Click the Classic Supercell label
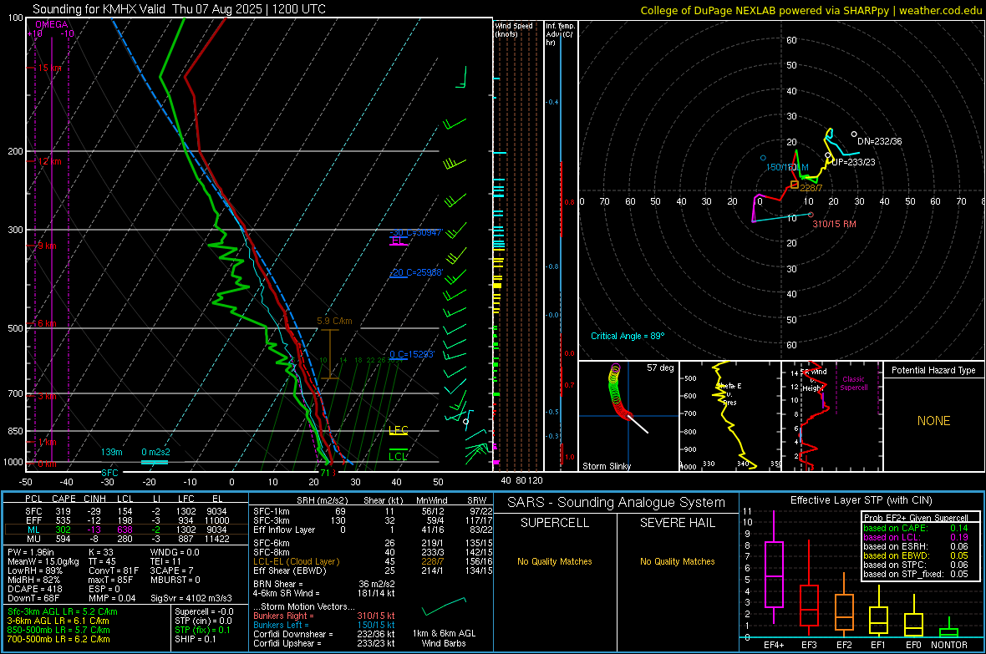 (x=853, y=383)
